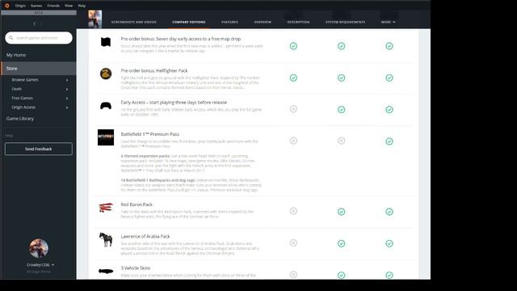Open the Origin menu
Viewport: 517px width, 291px height.
click(20, 6)
